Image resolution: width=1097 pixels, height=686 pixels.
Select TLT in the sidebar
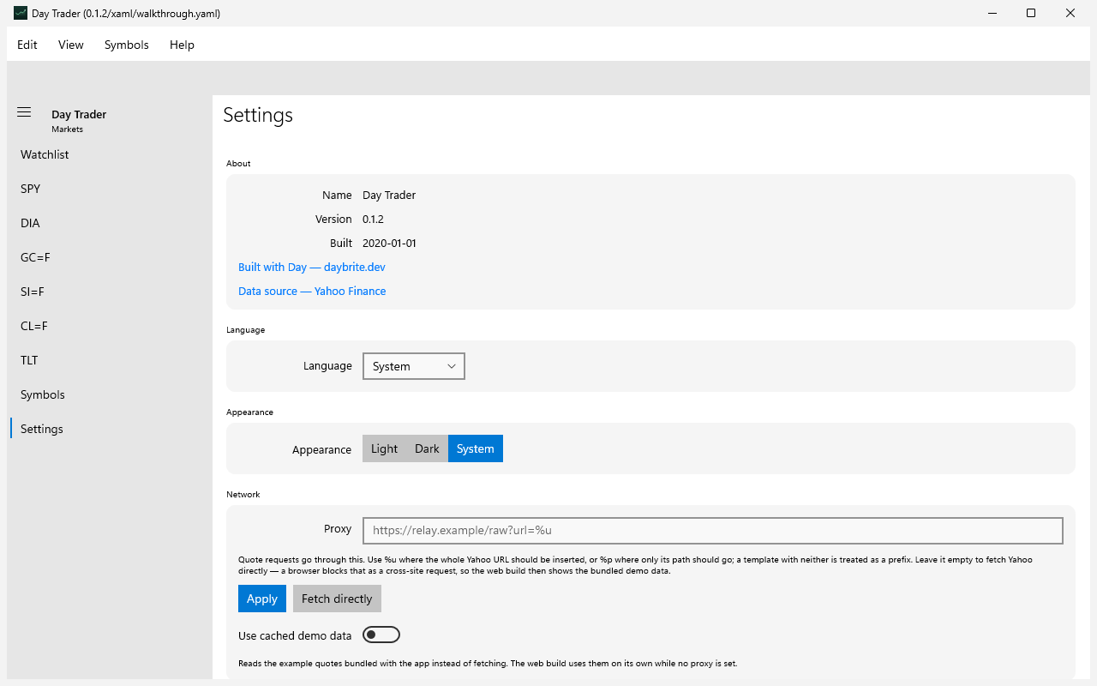pyautogui.click(x=110, y=360)
